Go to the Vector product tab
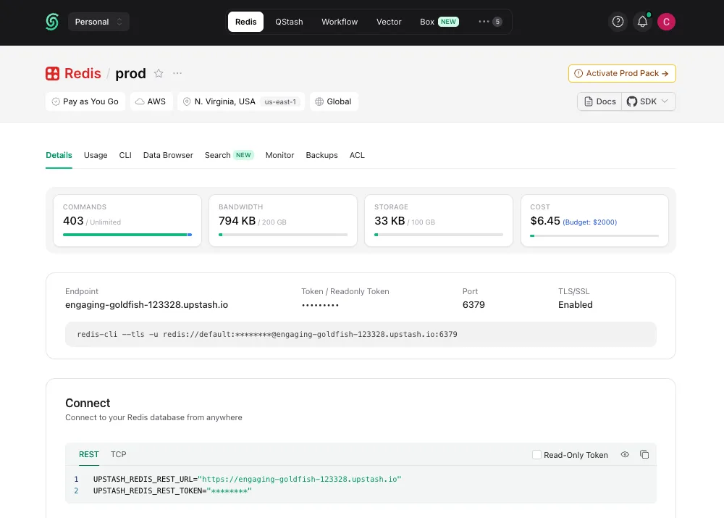Screen dimensions: 724x518 coord(389,22)
